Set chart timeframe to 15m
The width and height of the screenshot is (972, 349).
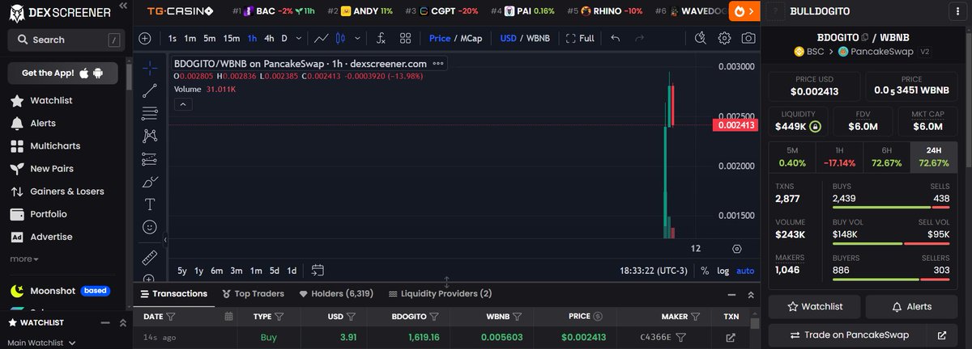(x=232, y=38)
